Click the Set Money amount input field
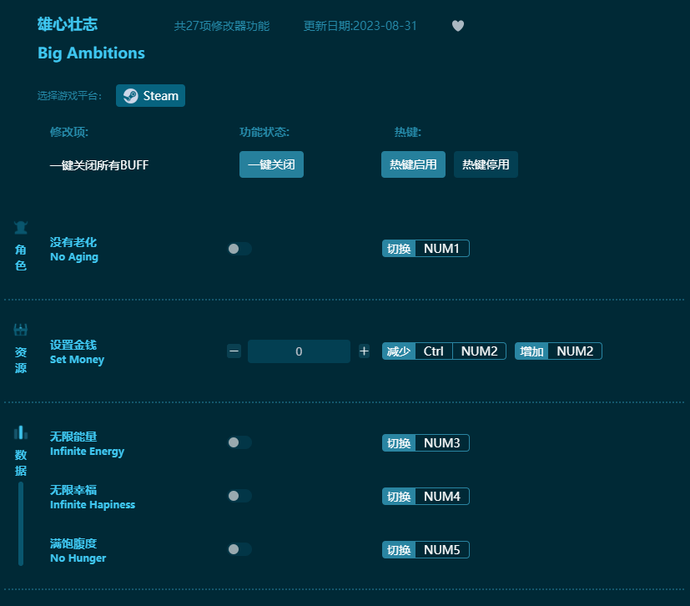690x606 pixels. (x=299, y=351)
